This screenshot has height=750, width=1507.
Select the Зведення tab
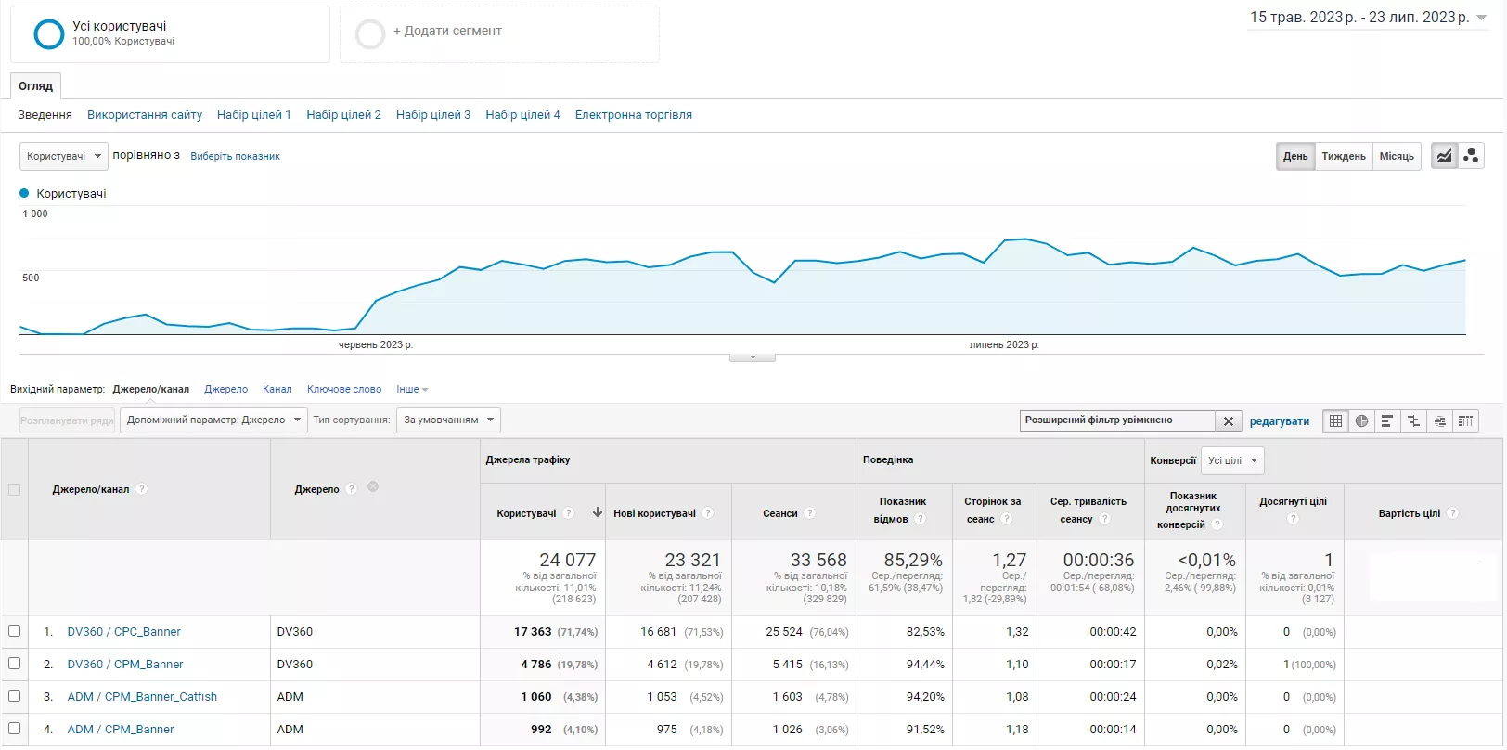pos(45,115)
